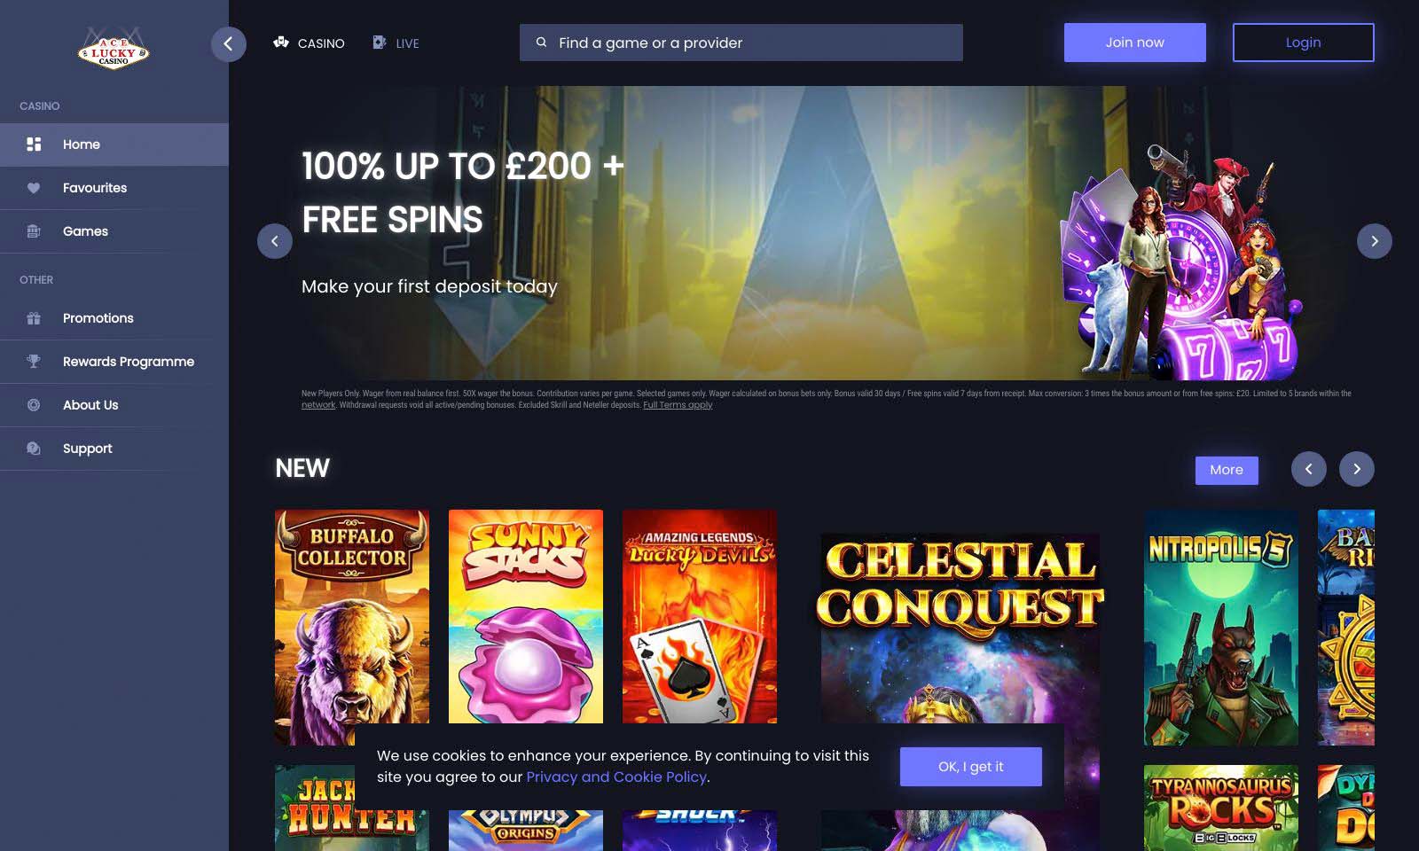Image resolution: width=1419 pixels, height=851 pixels.
Task: Switch to the CASINO tab
Action: pos(309,43)
